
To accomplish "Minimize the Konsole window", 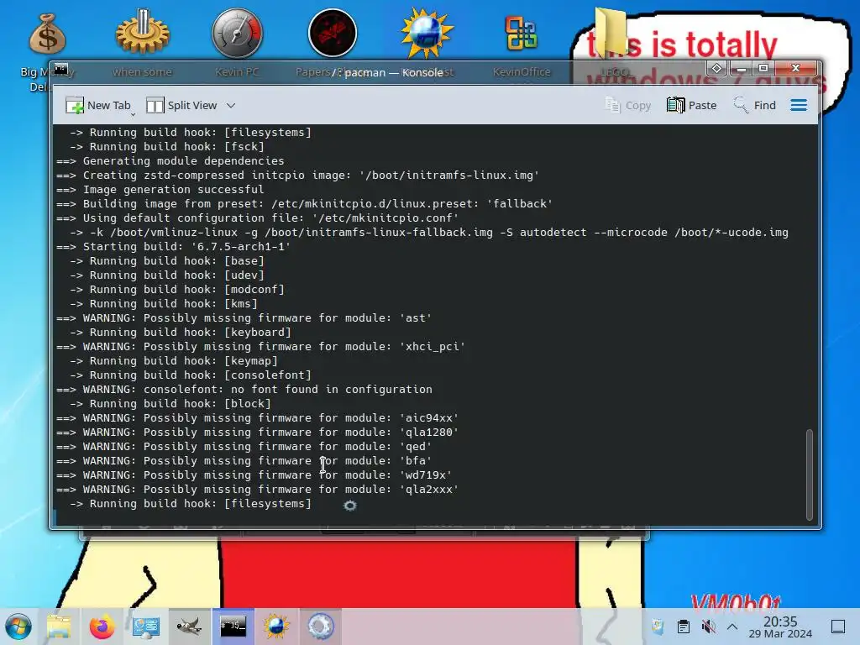I will point(742,69).
